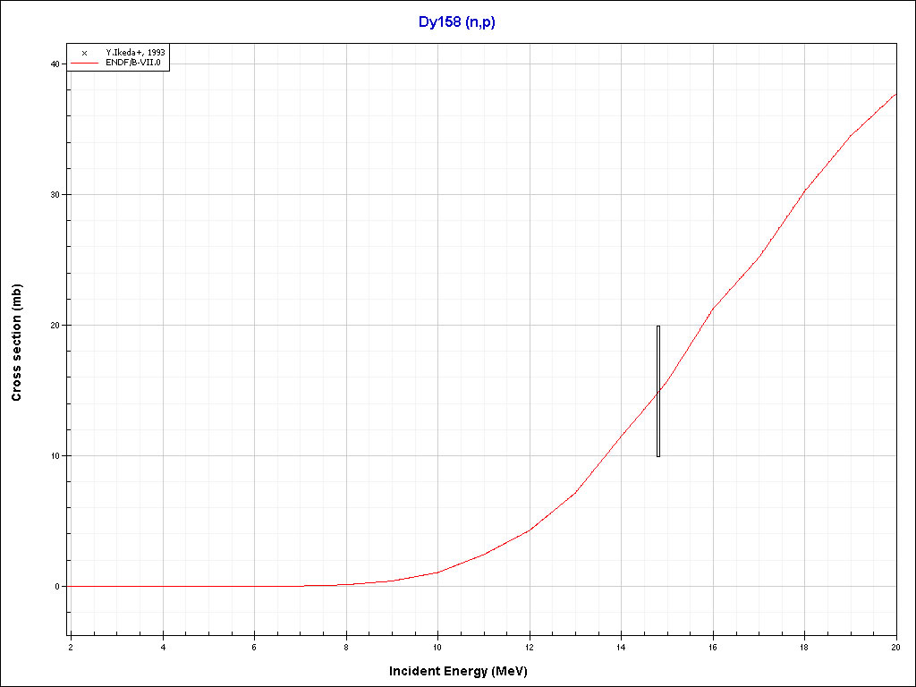The width and height of the screenshot is (916, 687).
Task: Click the x-axis tick label 6
Action: (254, 646)
